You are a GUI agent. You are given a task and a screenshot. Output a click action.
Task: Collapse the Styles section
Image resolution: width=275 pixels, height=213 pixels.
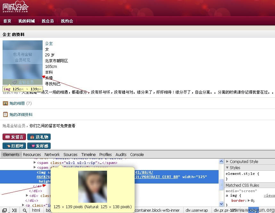point(227,168)
